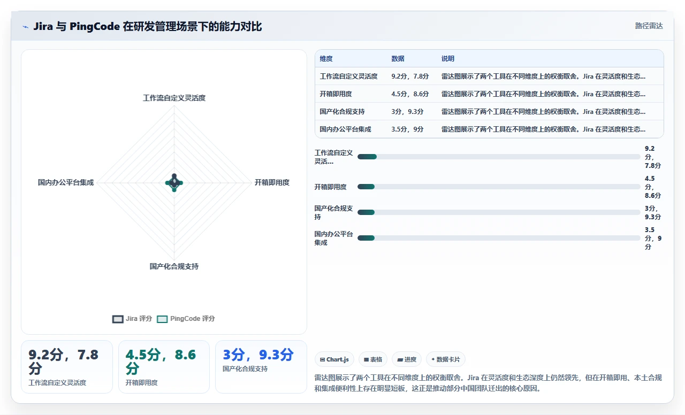
Task: Click the 国产化合规支持 progress bar
Action: (x=499, y=212)
